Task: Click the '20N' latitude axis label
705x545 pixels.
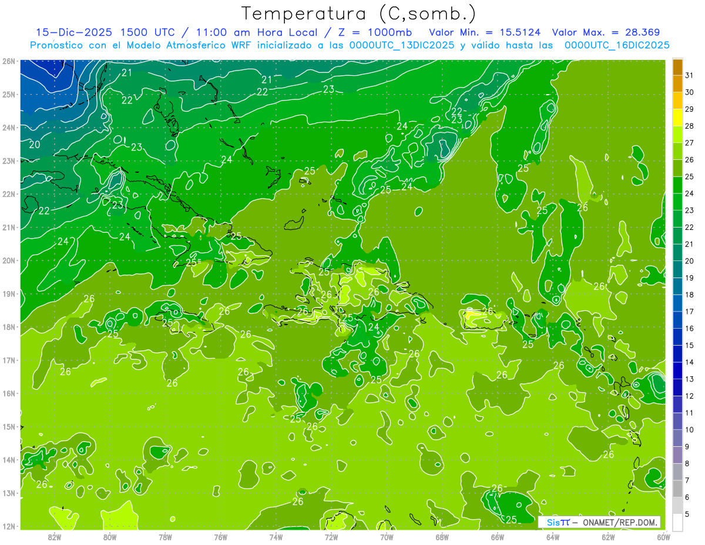Action: click(x=8, y=260)
